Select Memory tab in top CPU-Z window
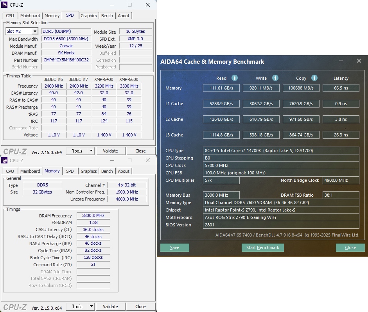This screenshot has height=312, width=368. [x=52, y=16]
